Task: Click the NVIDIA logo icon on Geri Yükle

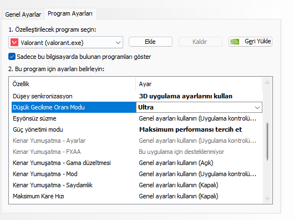Action: tap(235, 42)
